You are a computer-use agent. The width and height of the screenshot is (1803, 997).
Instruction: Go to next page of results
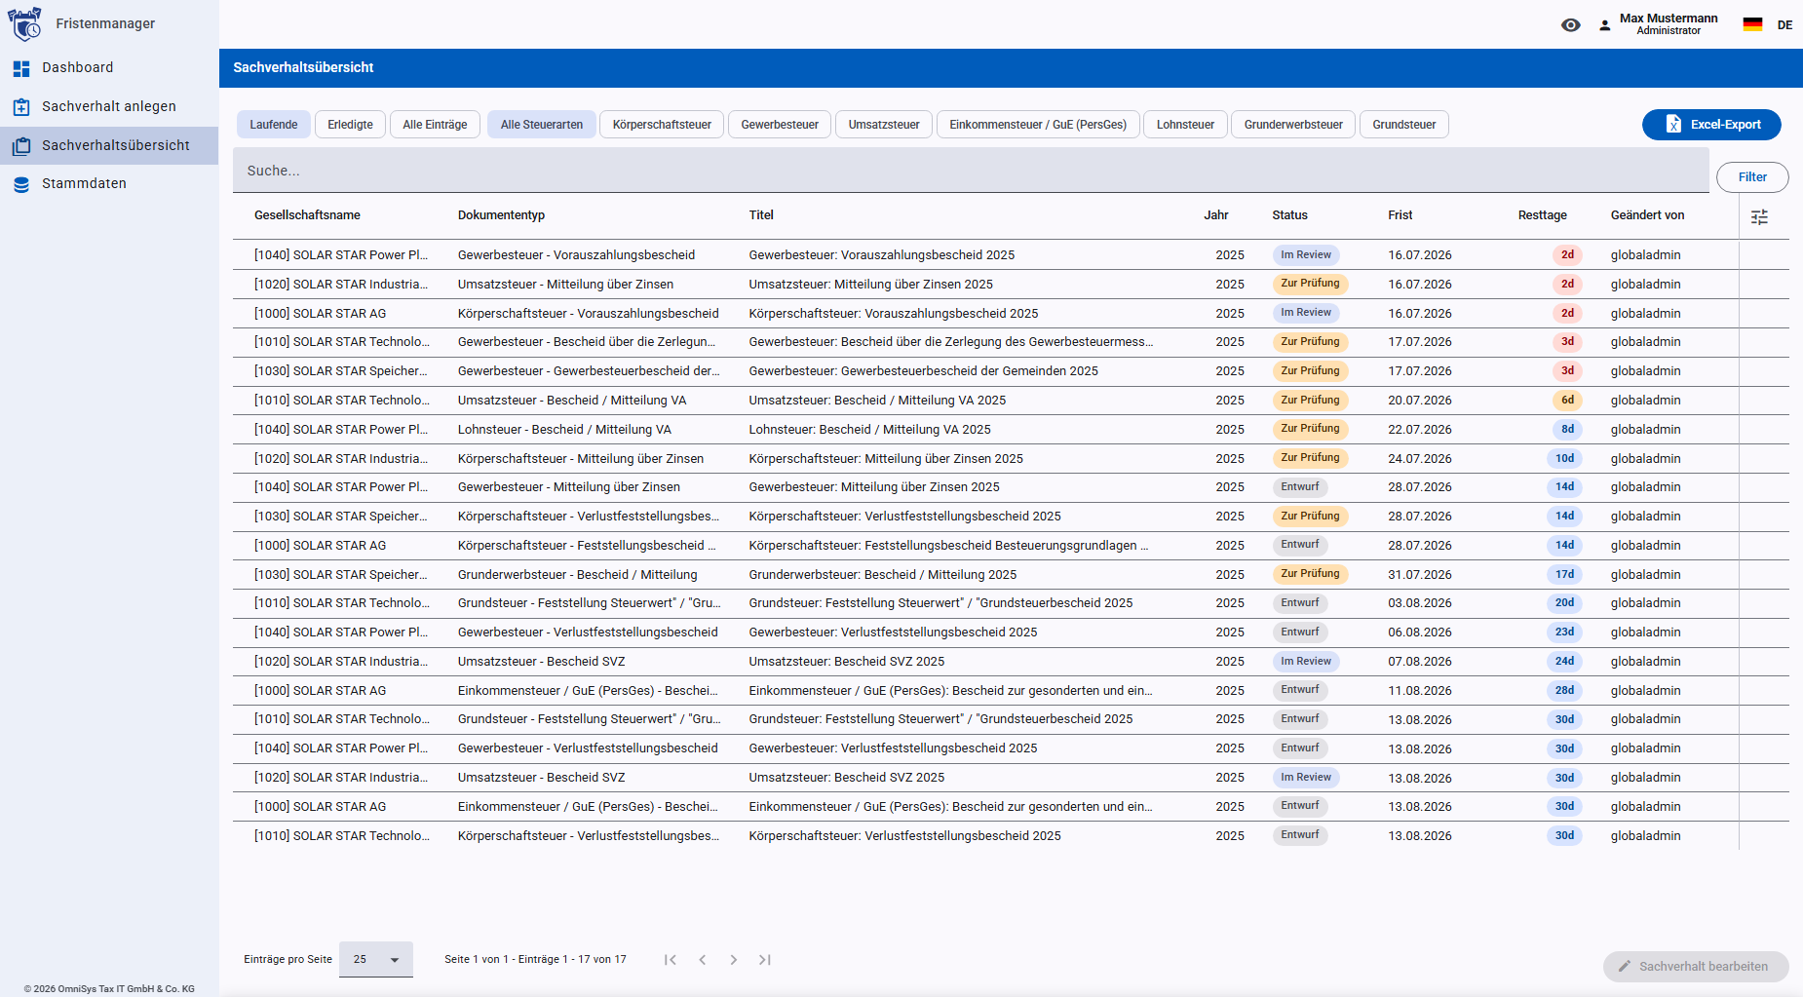(x=734, y=960)
